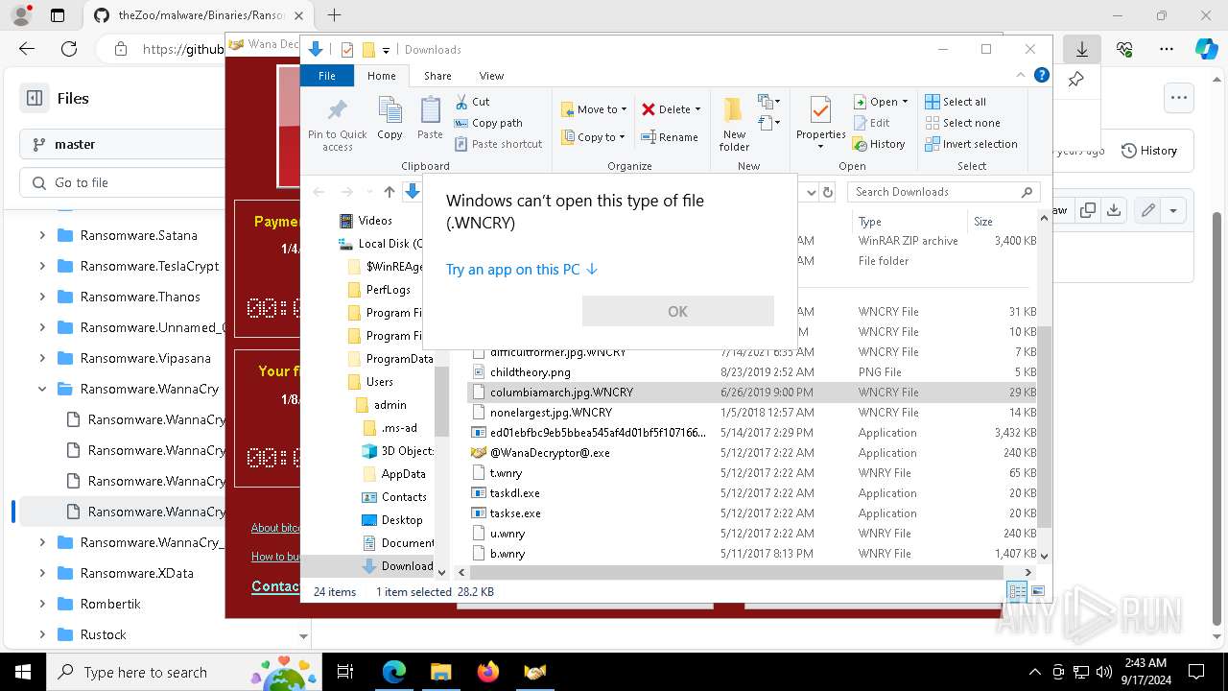This screenshot has width=1228, height=691.
Task: Select Desktop in navigation pane
Action: click(x=401, y=519)
